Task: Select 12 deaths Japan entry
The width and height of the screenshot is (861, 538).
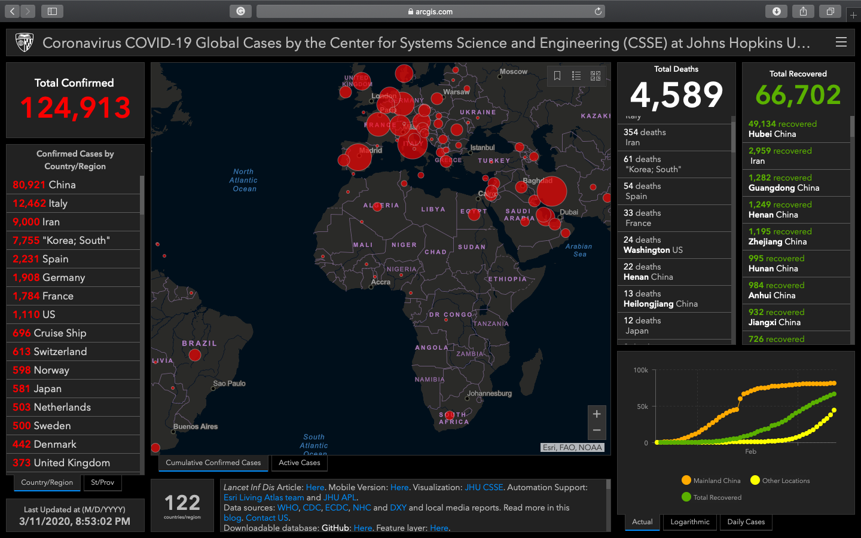Action: pyautogui.click(x=674, y=326)
